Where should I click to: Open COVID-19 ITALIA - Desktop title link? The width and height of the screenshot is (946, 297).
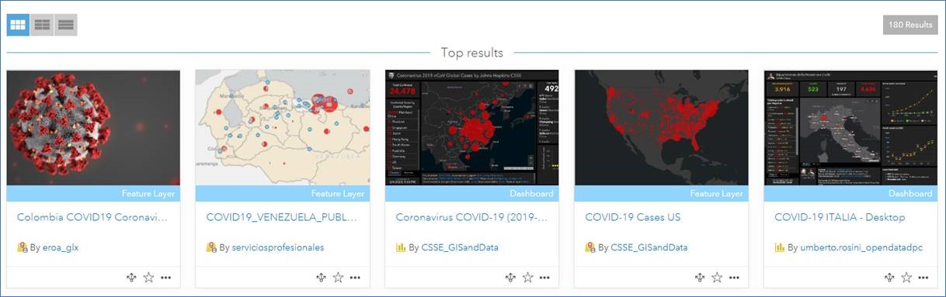(x=840, y=217)
